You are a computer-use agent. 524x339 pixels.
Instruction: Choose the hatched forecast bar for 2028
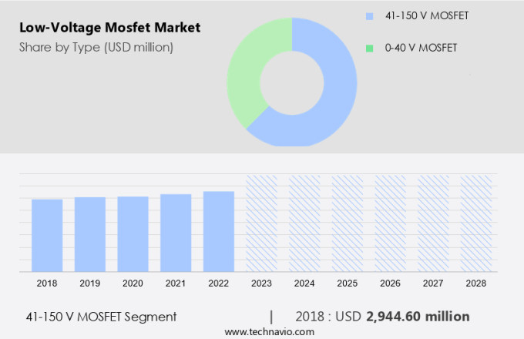coord(476,223)
